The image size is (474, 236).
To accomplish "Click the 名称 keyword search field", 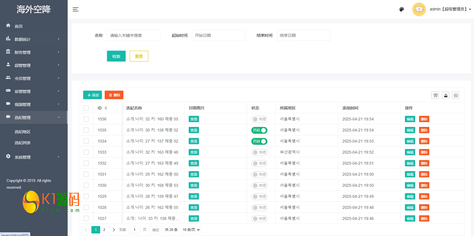I will 134,35.
